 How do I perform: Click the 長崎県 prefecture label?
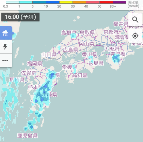17,80
